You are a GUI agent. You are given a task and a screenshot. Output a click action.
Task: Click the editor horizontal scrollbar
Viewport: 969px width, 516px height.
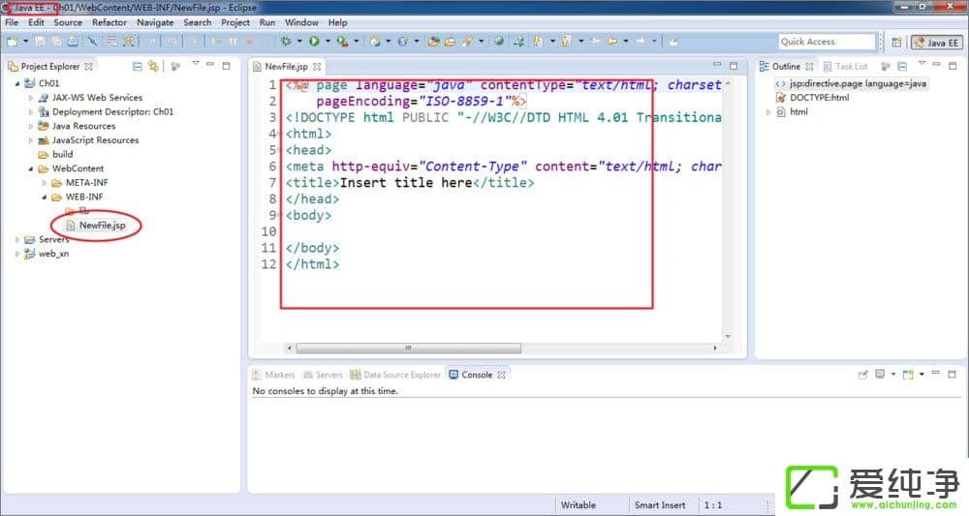[x=407, y=348]
